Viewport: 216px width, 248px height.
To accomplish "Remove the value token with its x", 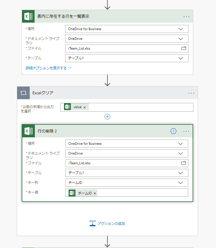I will pyautogui.click(x=84, y=106).
